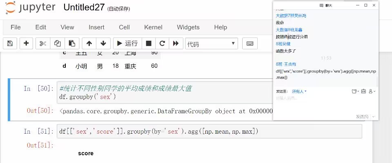Open the 代码 cell type dropdown
Screen dimensions: 392x163
coord(211,44)
